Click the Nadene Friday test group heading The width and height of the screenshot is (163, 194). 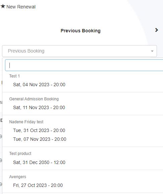point(26,122)
